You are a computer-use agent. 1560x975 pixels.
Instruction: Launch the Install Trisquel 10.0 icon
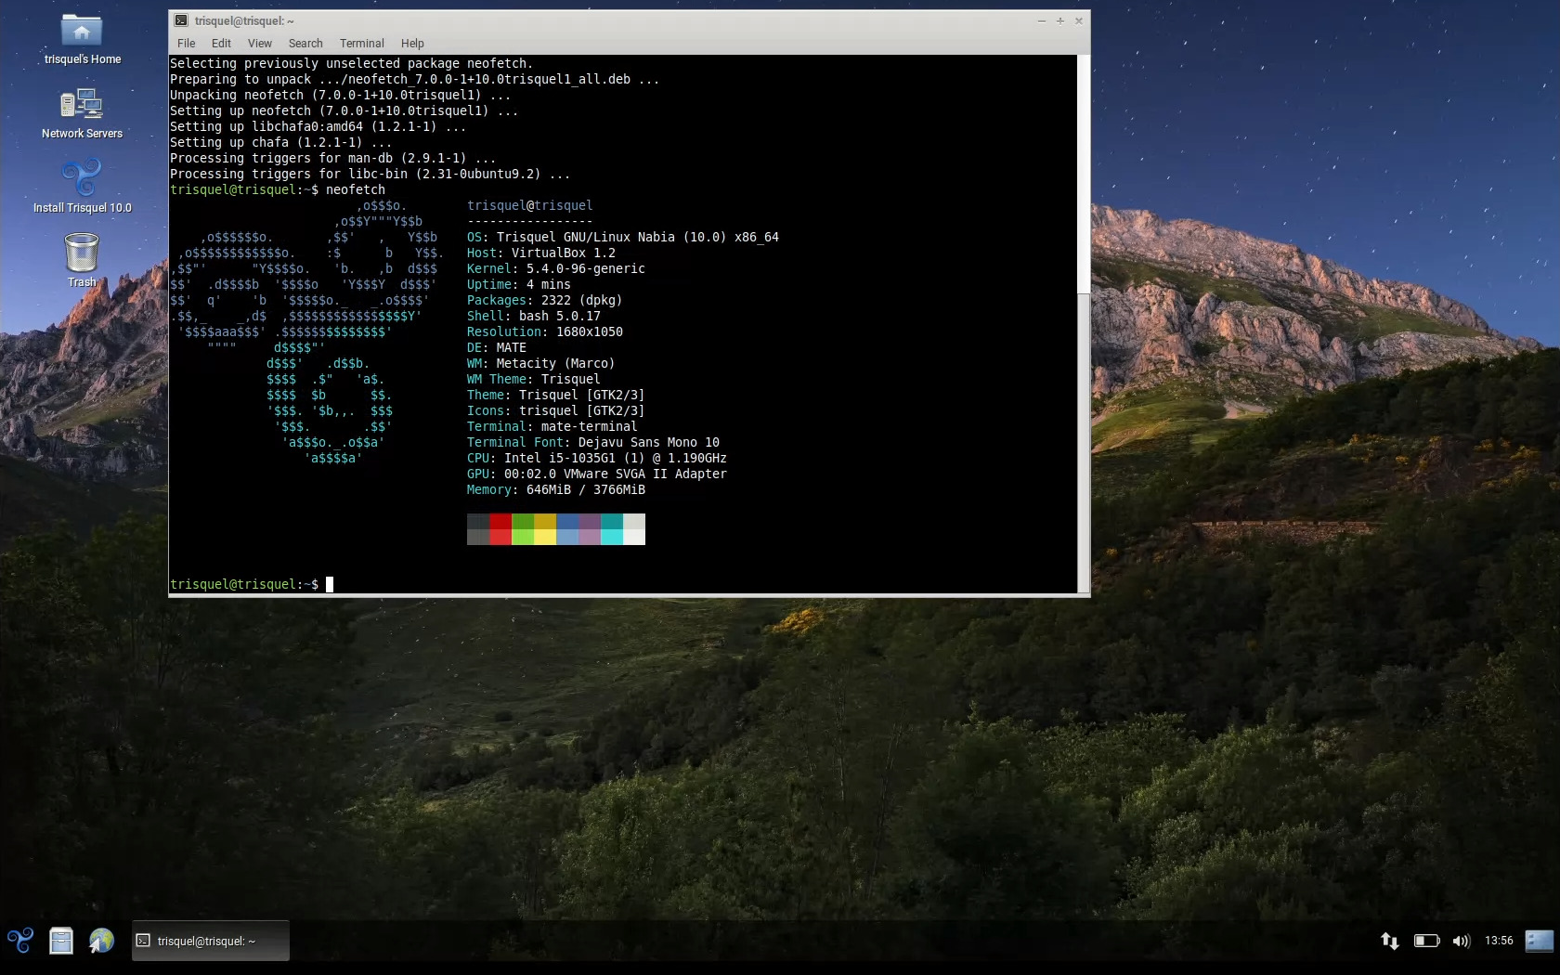pos(82,178)
